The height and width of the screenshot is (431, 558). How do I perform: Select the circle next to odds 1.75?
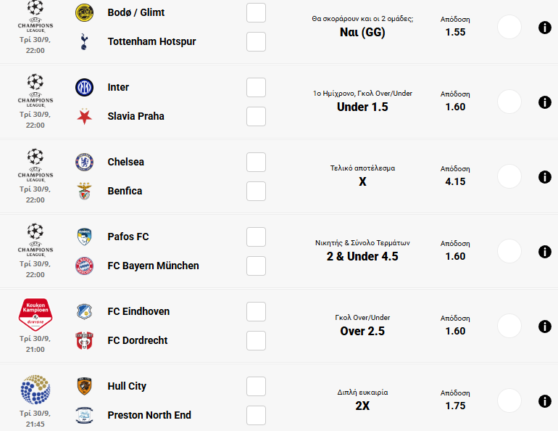[x=509, y=401]
